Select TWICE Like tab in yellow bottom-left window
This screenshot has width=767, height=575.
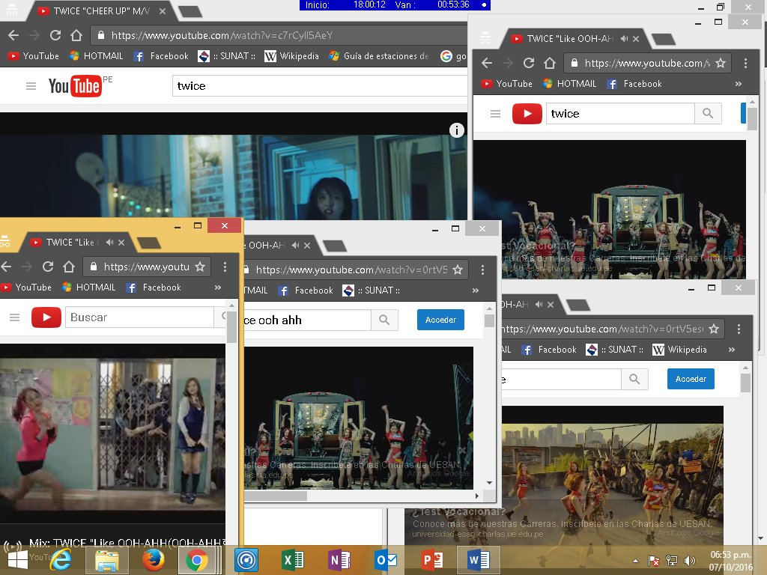tap(64, 242)
